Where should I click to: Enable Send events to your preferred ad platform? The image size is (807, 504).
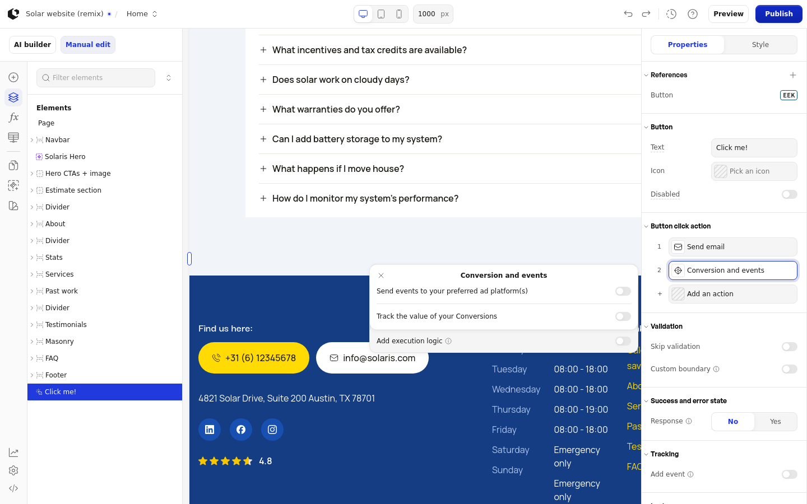pyautogui.click(x=623, y=291)
